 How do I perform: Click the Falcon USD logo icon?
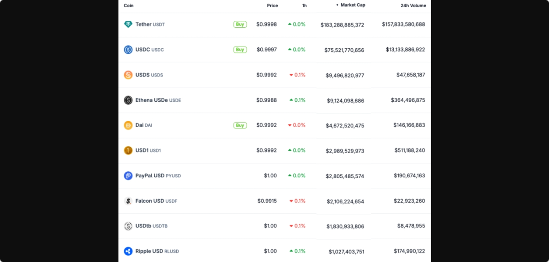[128, 201]
